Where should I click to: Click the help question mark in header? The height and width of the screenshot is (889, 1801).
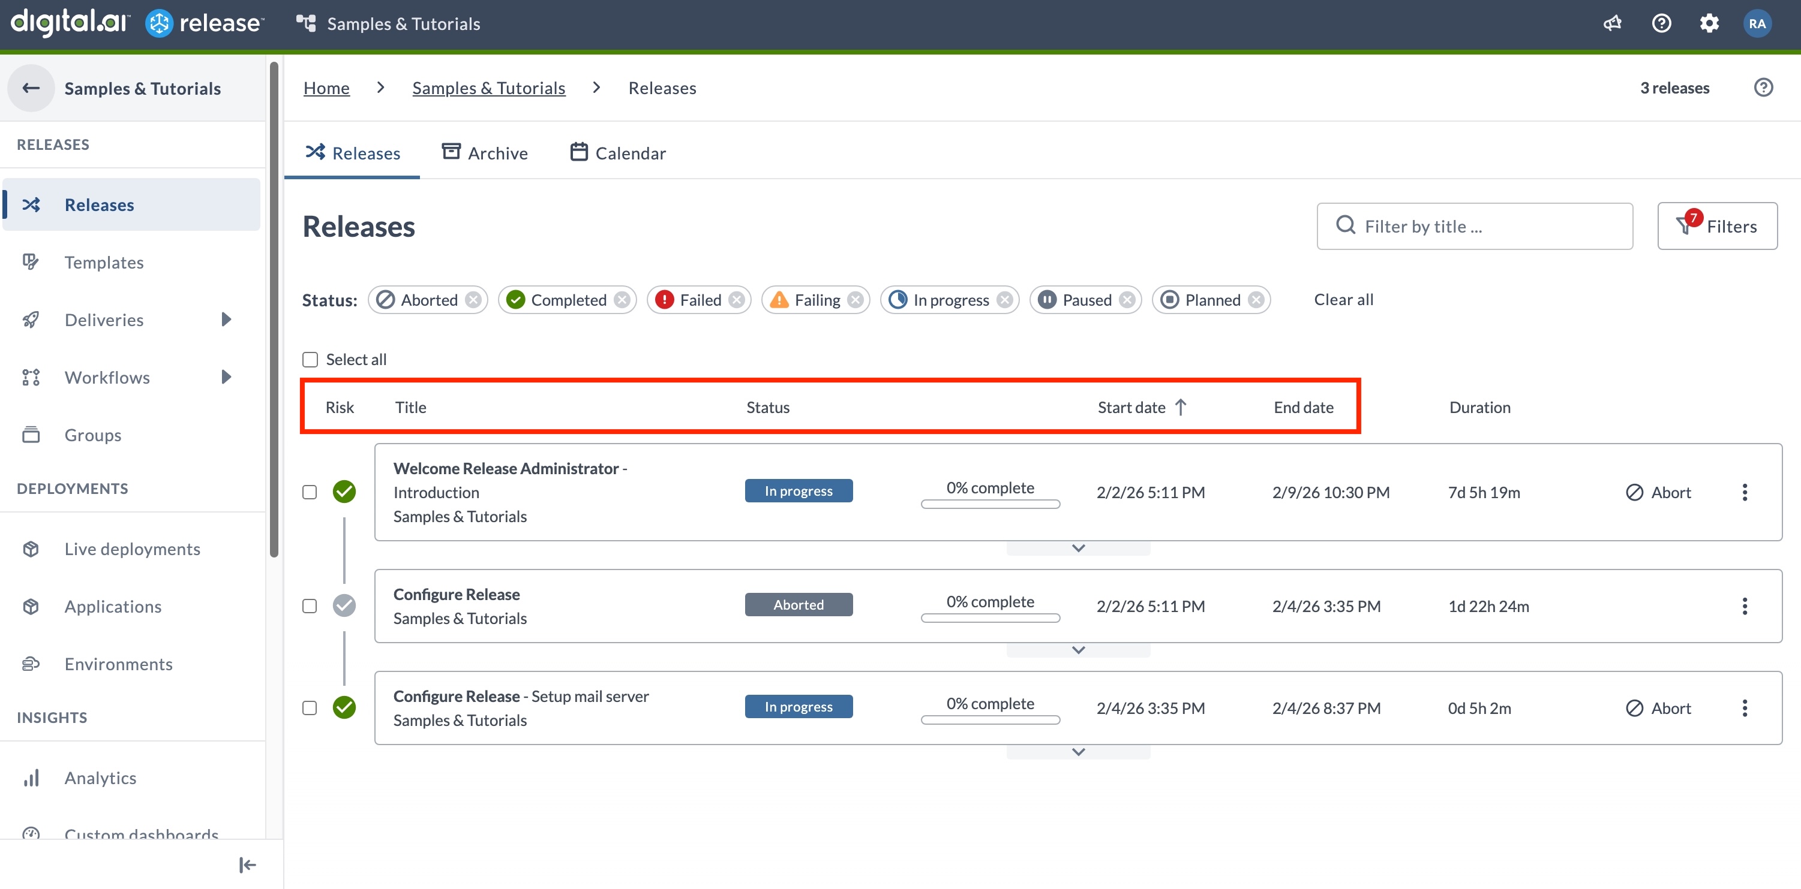click(1661, 24)
